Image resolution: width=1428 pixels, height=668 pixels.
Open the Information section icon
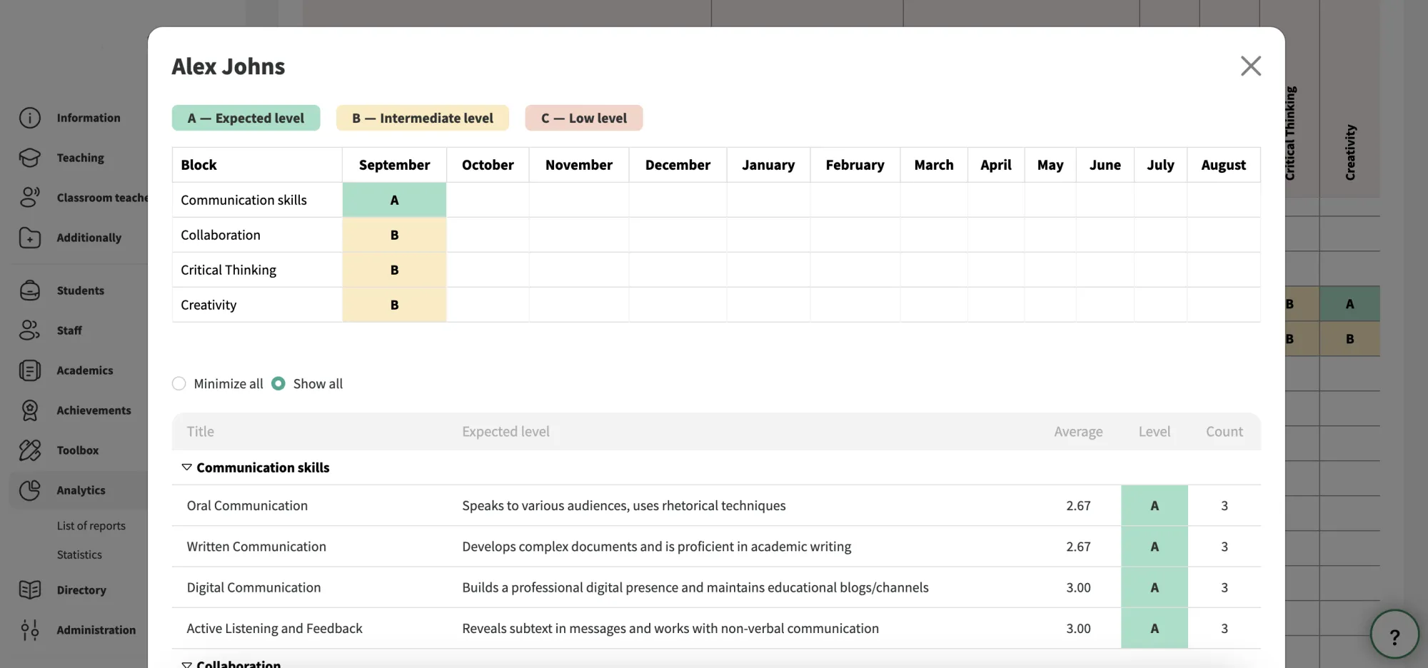point(30,118)
